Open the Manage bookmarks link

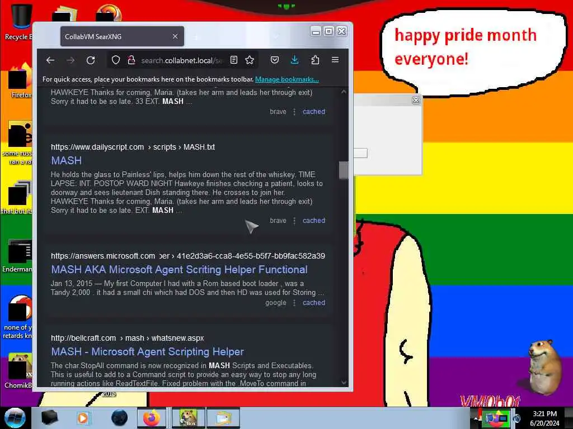(x=287, y=79)
